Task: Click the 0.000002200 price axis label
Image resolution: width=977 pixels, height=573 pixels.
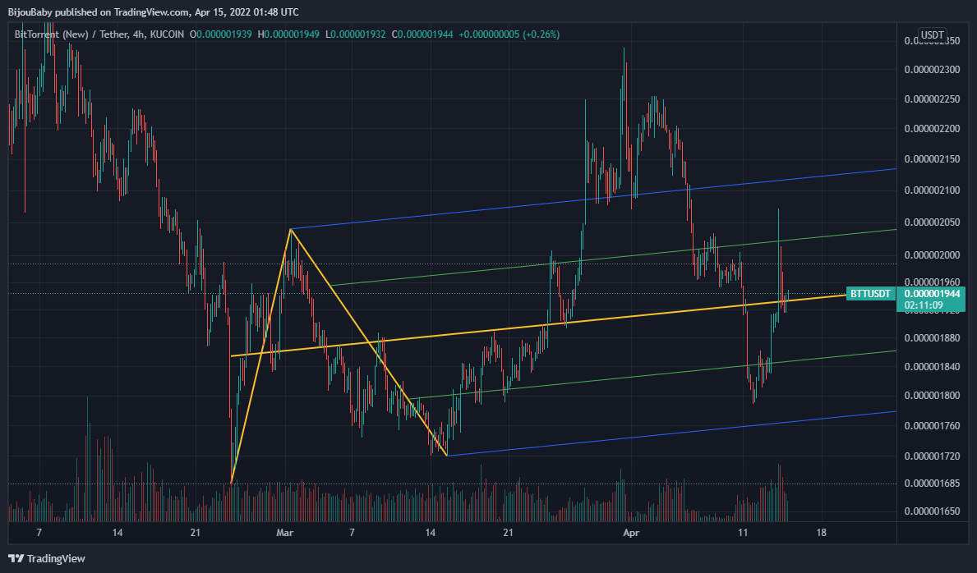Action: pyautogui.click(x=932, y=129)
